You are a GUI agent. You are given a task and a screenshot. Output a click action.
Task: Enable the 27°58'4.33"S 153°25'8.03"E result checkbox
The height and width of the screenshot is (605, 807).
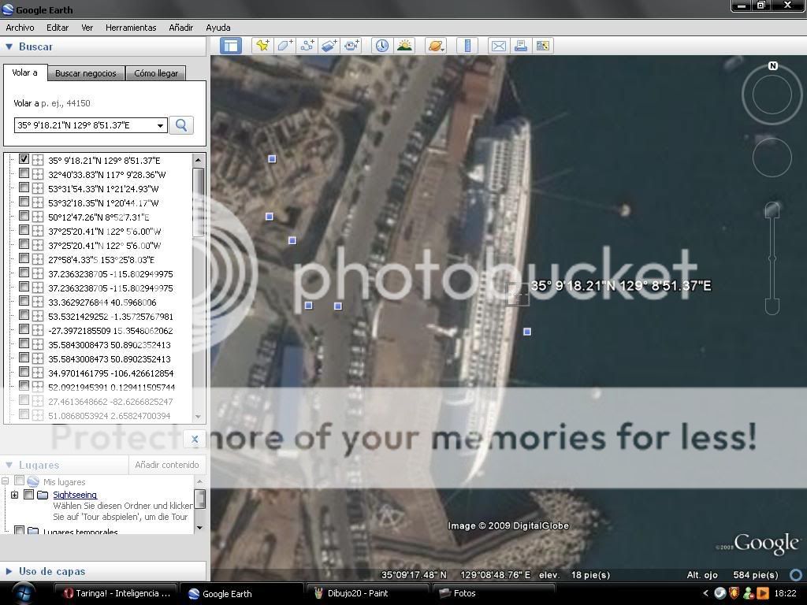pyautogui.click(x=24, y=258)
